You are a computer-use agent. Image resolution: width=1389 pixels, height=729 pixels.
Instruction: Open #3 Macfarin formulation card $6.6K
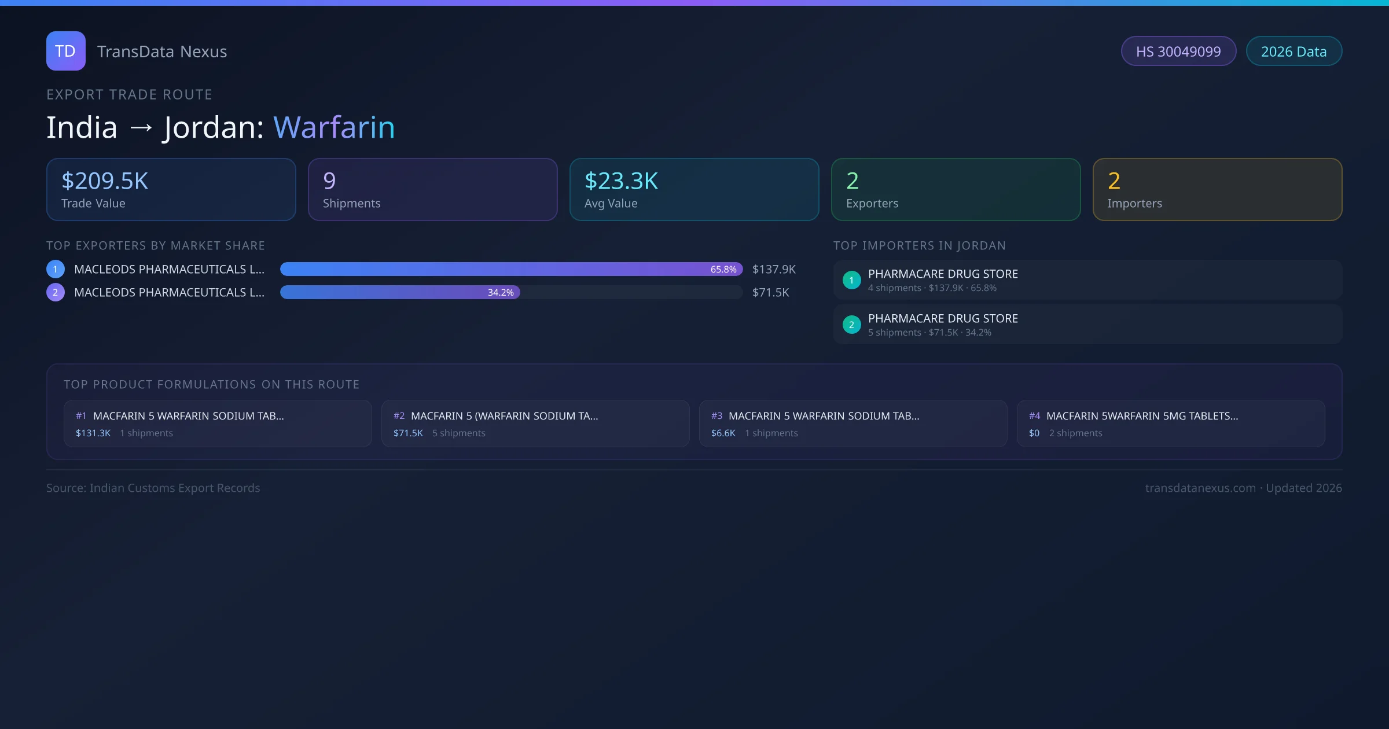point(852,424)
